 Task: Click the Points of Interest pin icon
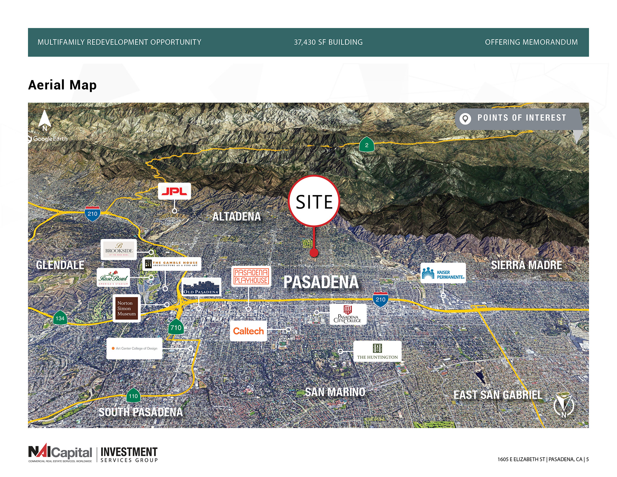[x=465, y=119]
